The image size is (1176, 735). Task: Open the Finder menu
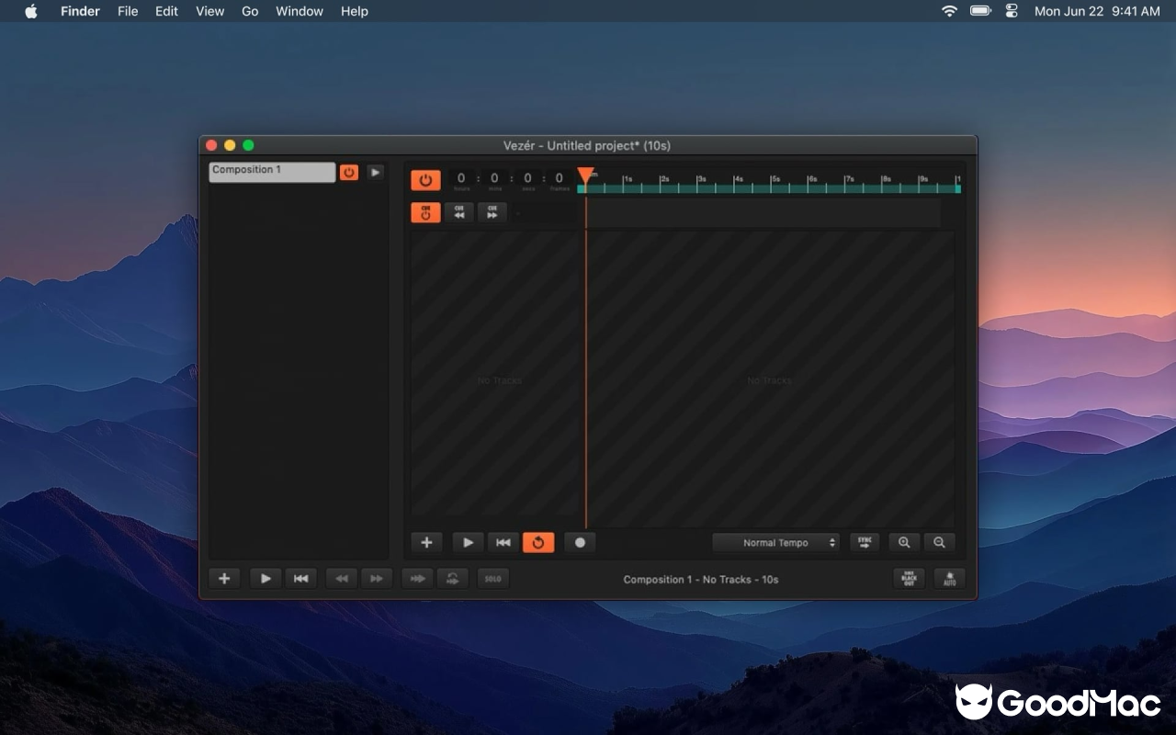pos(80,11)
